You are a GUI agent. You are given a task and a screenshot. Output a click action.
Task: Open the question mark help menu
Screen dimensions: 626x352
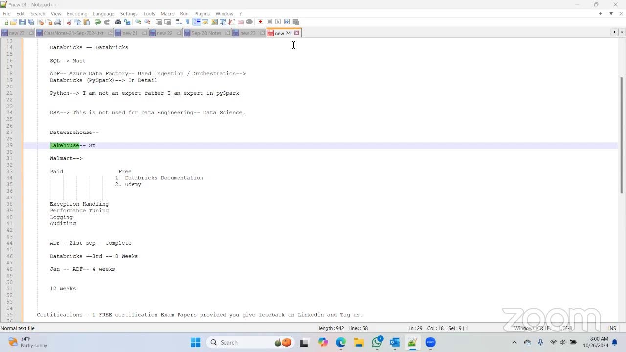pyautogui.click(x=240, y=14)
